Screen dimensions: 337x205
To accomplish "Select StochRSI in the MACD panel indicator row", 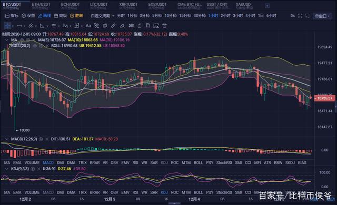I will pyautogui.click(x=224, y=163).
